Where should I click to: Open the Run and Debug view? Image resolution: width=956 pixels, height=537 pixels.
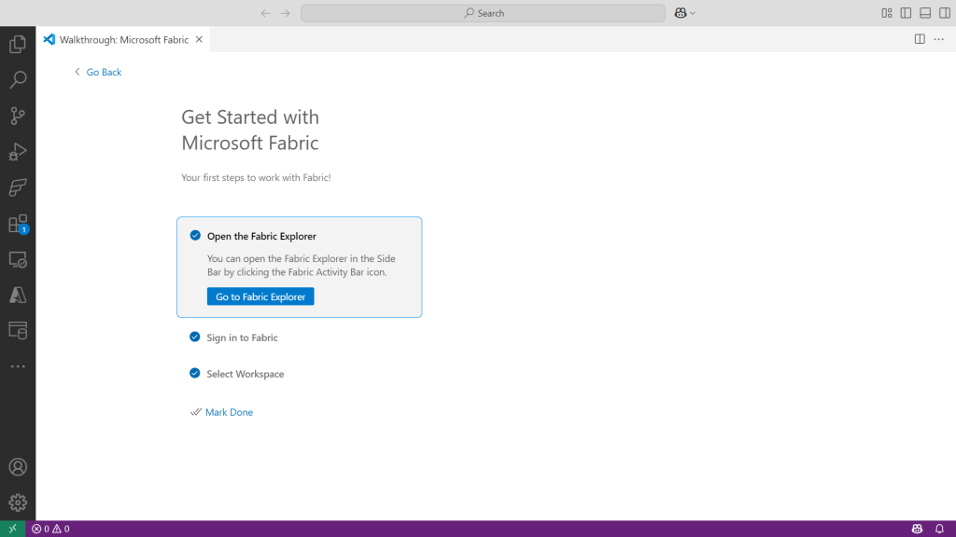tap(18, 152)
